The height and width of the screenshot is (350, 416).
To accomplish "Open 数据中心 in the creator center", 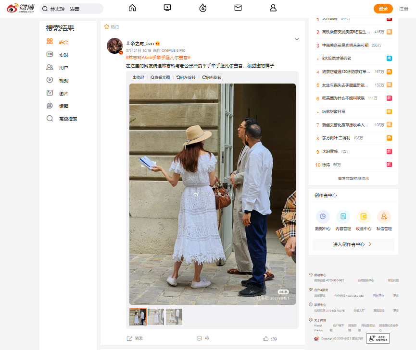I will coord(323,221).
